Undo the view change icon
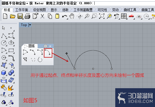Image resolution: width=155 pixels, height=107 pixels. pyautogui.click(x=116, y=16)
